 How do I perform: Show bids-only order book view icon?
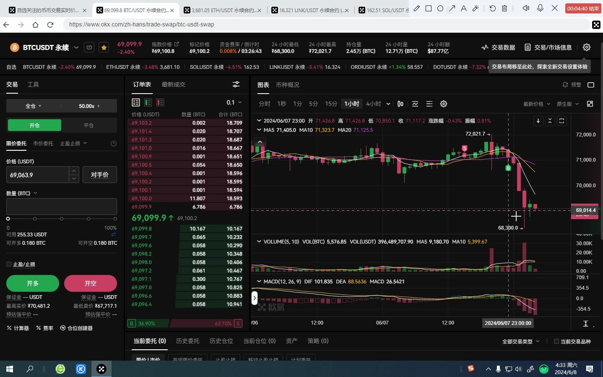pos(148,102)
